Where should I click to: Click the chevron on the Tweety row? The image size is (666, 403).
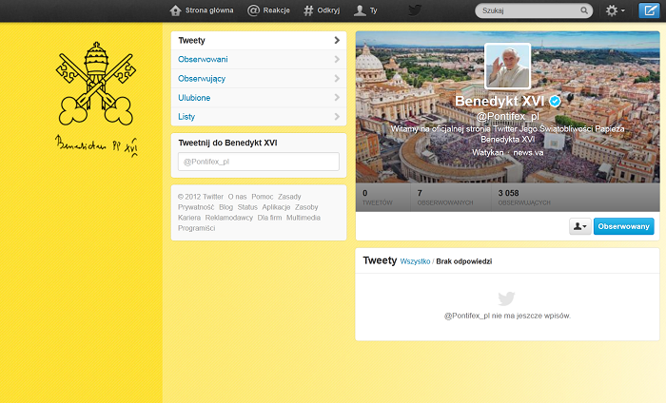337,40
